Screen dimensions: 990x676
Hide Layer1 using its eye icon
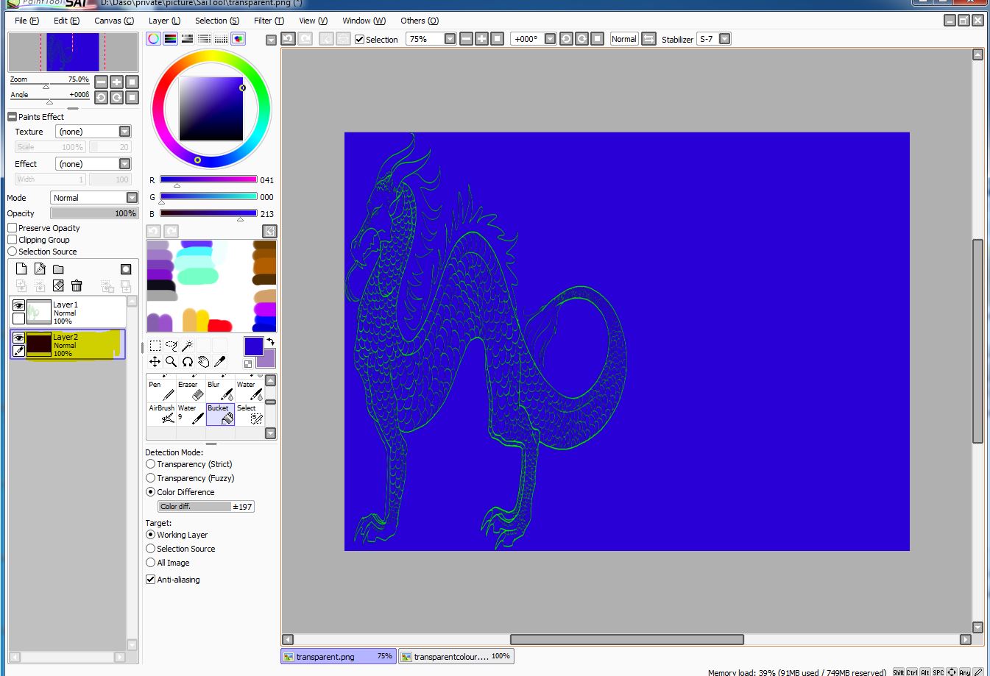pyautogui.click(x=19, y=305)
